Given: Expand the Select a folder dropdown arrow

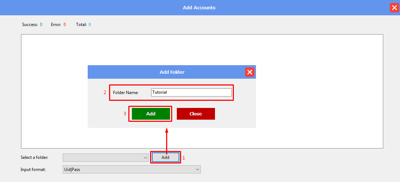Looking at the screenshot, I should tap(145, 157).
